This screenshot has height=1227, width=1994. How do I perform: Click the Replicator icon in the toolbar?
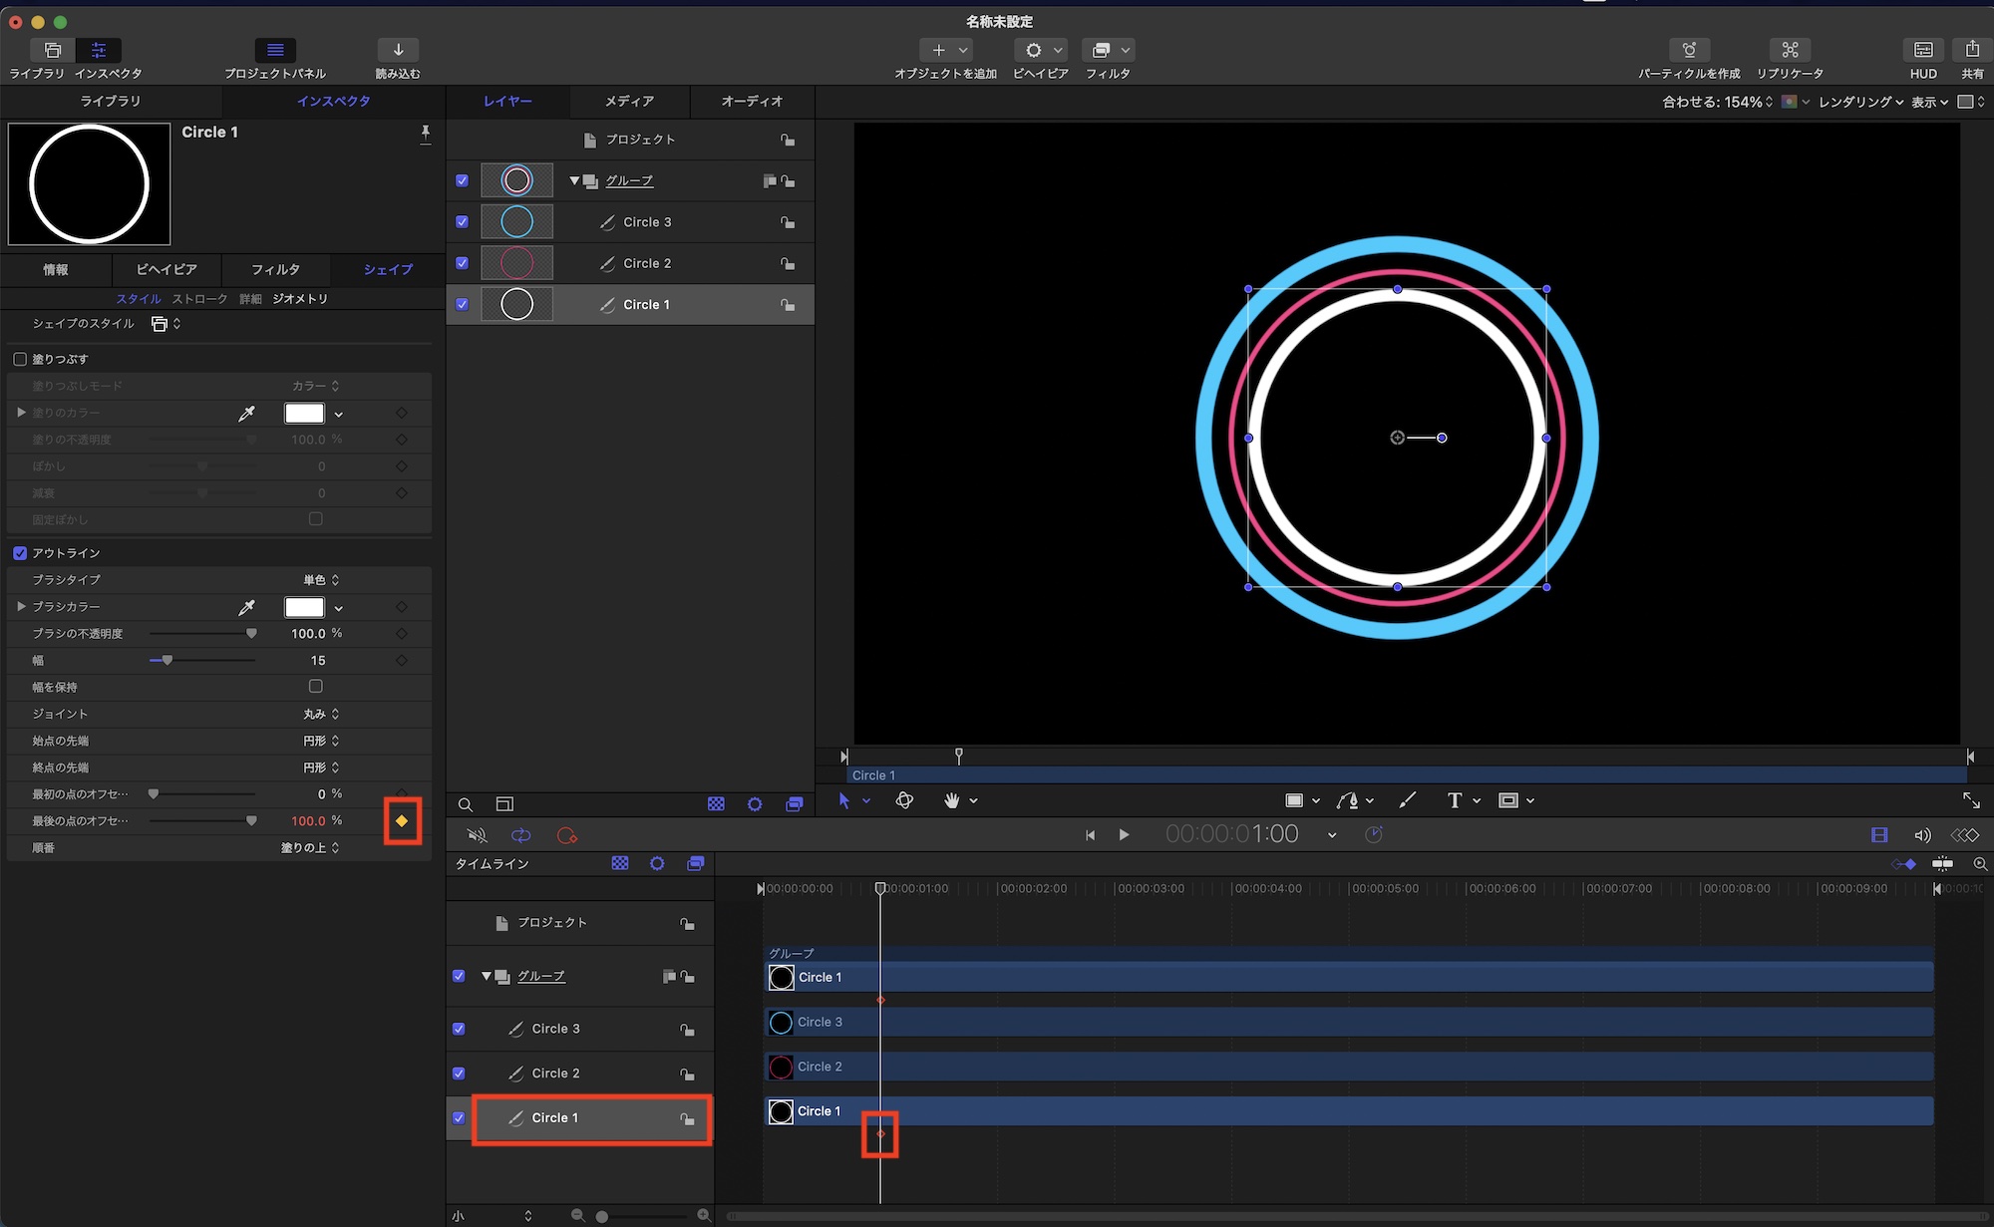[1790, 50]
